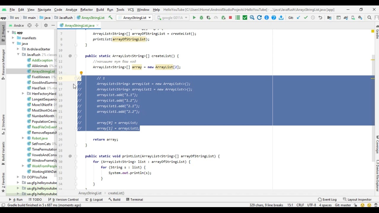Open the Analyze menu
The image size is (379, 213).
point(71,9)
